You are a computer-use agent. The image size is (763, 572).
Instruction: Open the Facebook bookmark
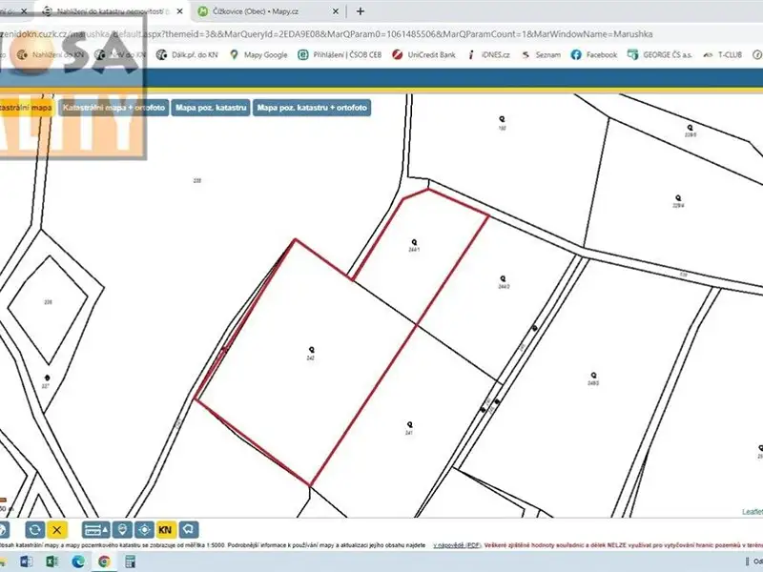(594, 55)
